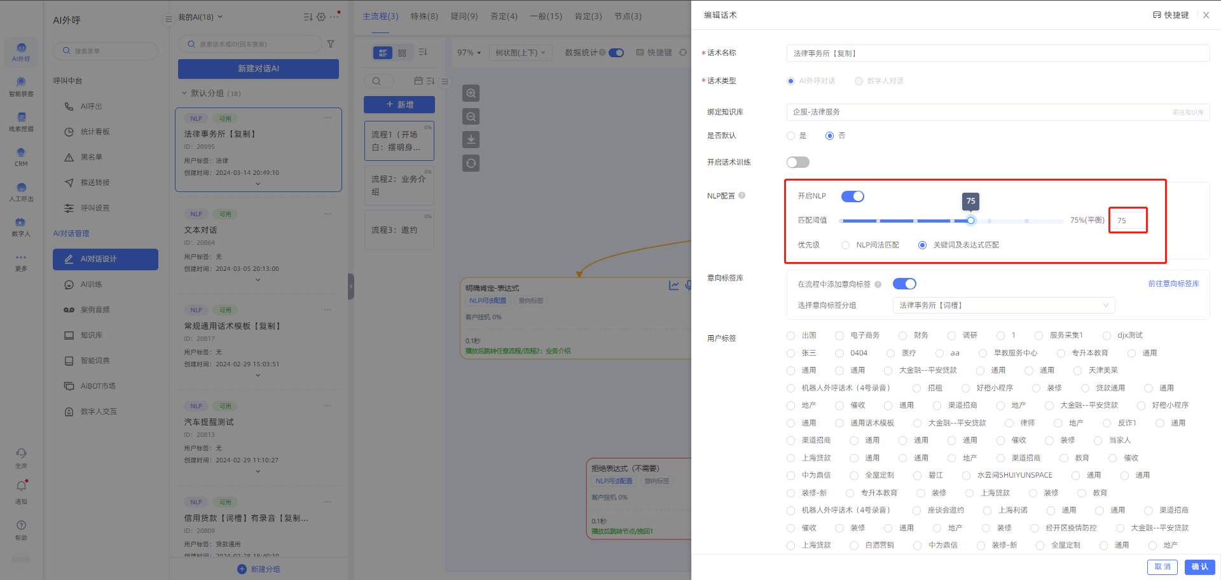This screenshot has height=580, width=1221.
Task: Toggle the 开启话术训练 switch
Action: pos(797,162)
